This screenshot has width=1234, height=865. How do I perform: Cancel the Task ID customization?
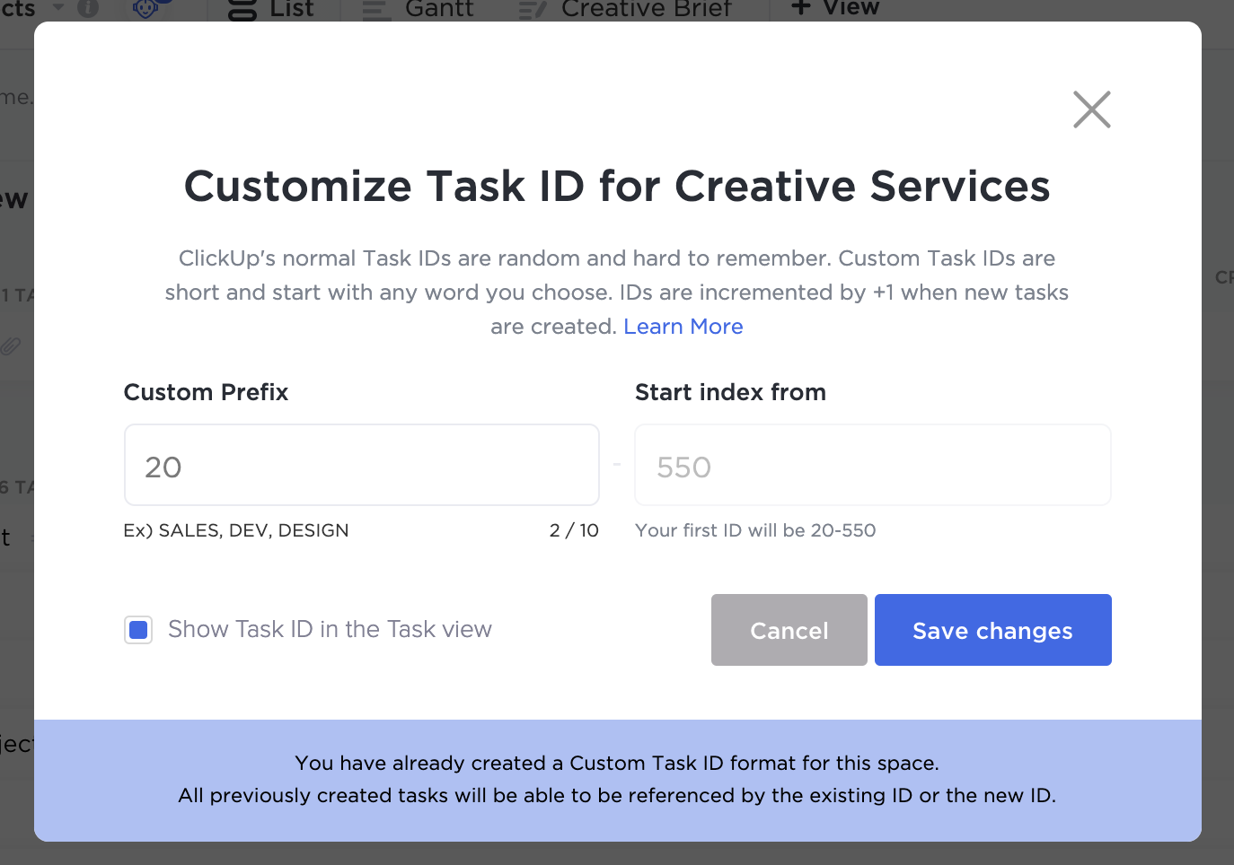[x=789, y=630]
